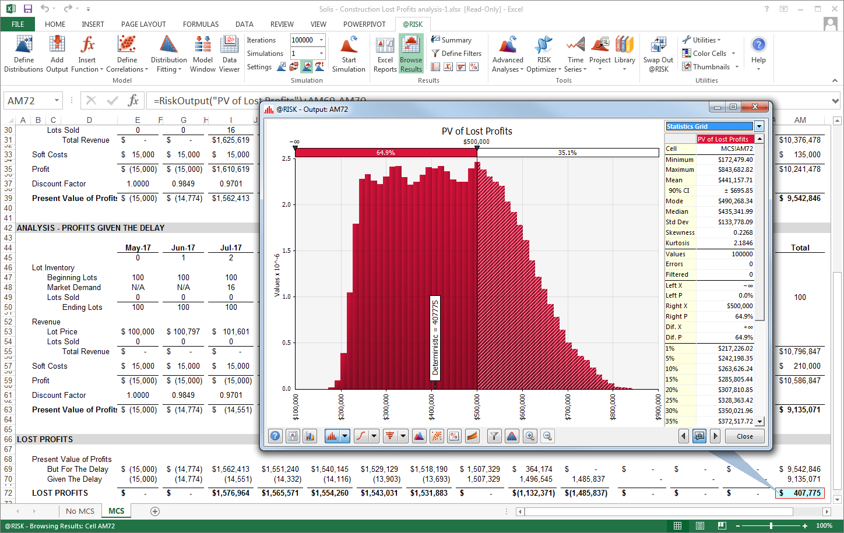Click the scatter plot icon in graph toolbar
This screenshot has width=844, height=533.
coord(437,436)
